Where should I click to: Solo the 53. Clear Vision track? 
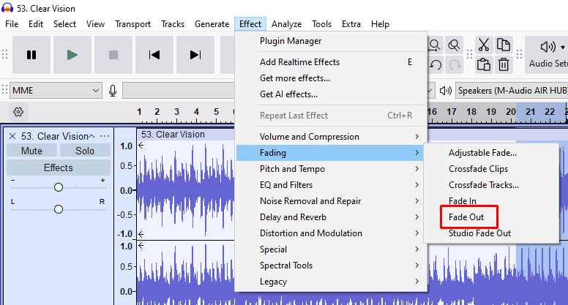tap(85, 151)
